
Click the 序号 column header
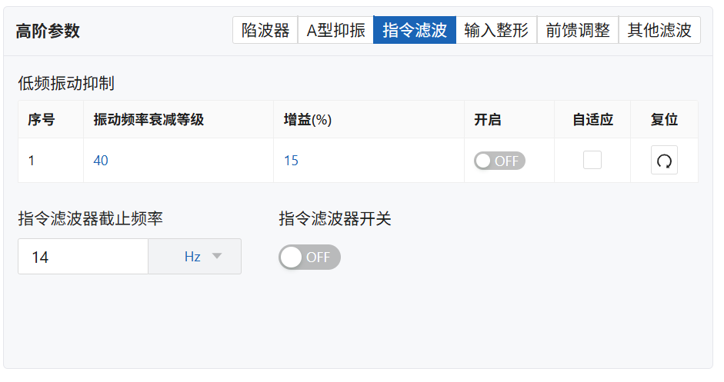(41, 120)
